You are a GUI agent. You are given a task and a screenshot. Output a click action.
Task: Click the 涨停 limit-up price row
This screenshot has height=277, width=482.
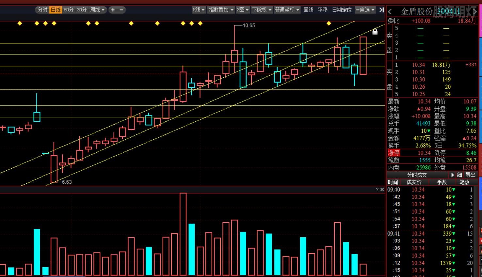pos(409,153)
